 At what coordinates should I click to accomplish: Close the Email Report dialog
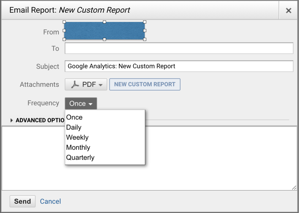coord(288,11)
